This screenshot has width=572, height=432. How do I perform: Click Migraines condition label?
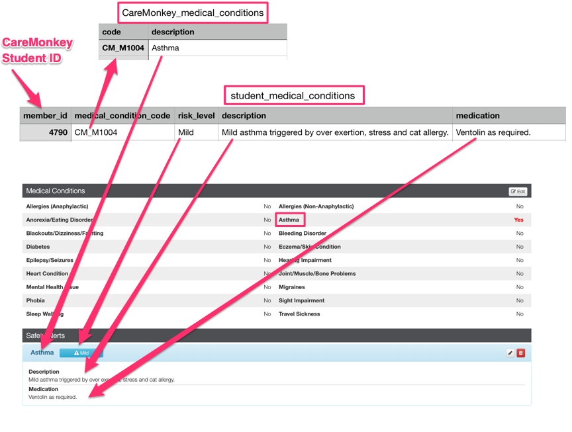point(292,287)
